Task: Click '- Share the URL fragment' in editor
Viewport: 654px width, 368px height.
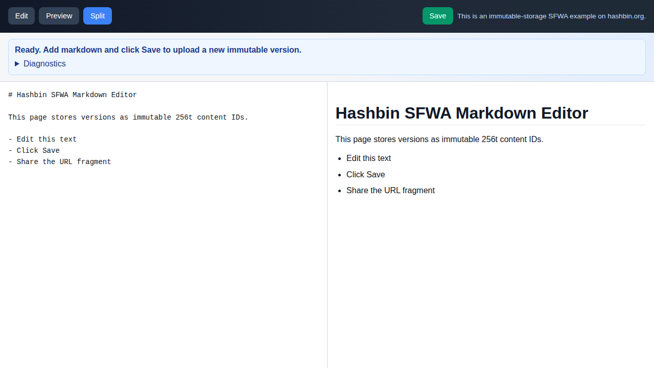Action: pyautogui.click(x=59, y=162)
